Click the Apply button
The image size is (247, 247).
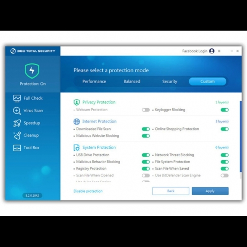pyautogui.click(x=210, y=191)
